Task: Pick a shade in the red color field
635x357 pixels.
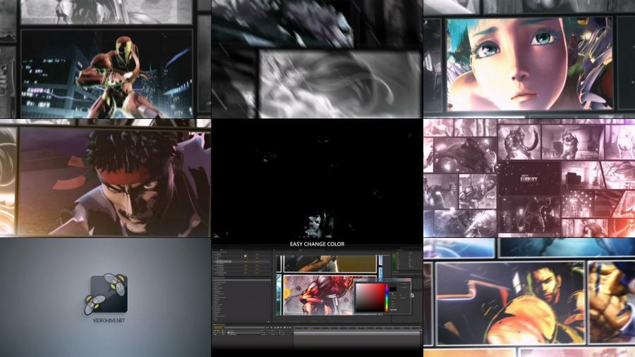Action: [370, 296]
